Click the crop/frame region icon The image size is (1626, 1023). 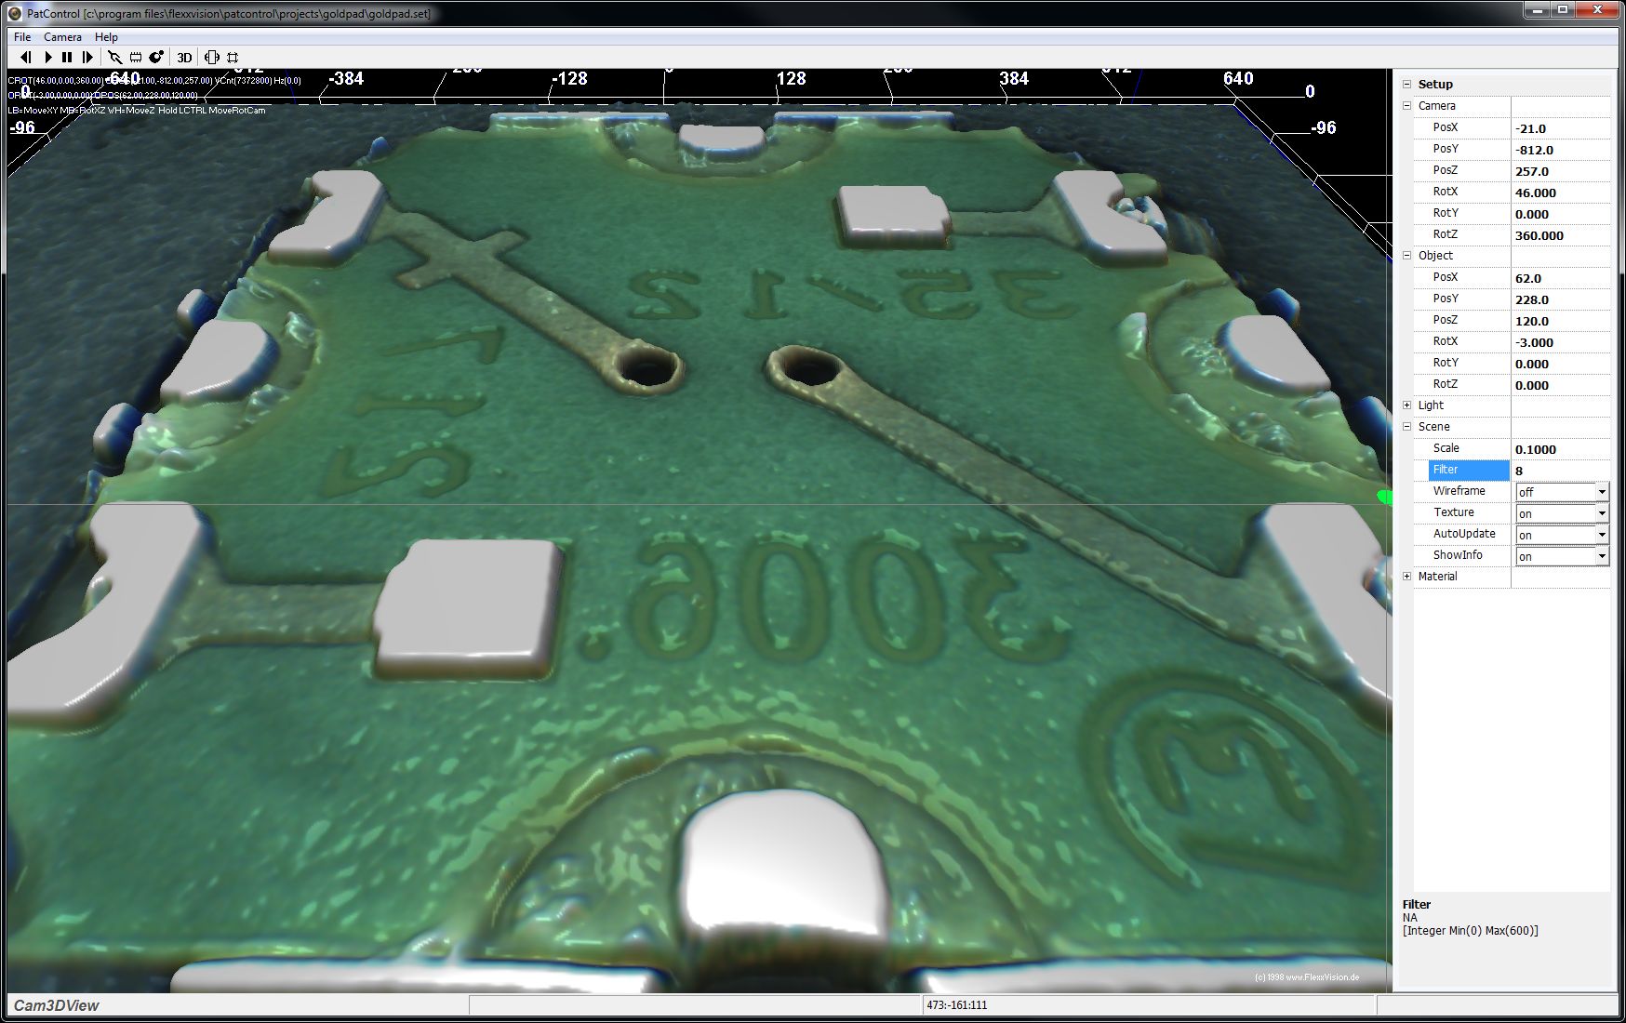233,58
